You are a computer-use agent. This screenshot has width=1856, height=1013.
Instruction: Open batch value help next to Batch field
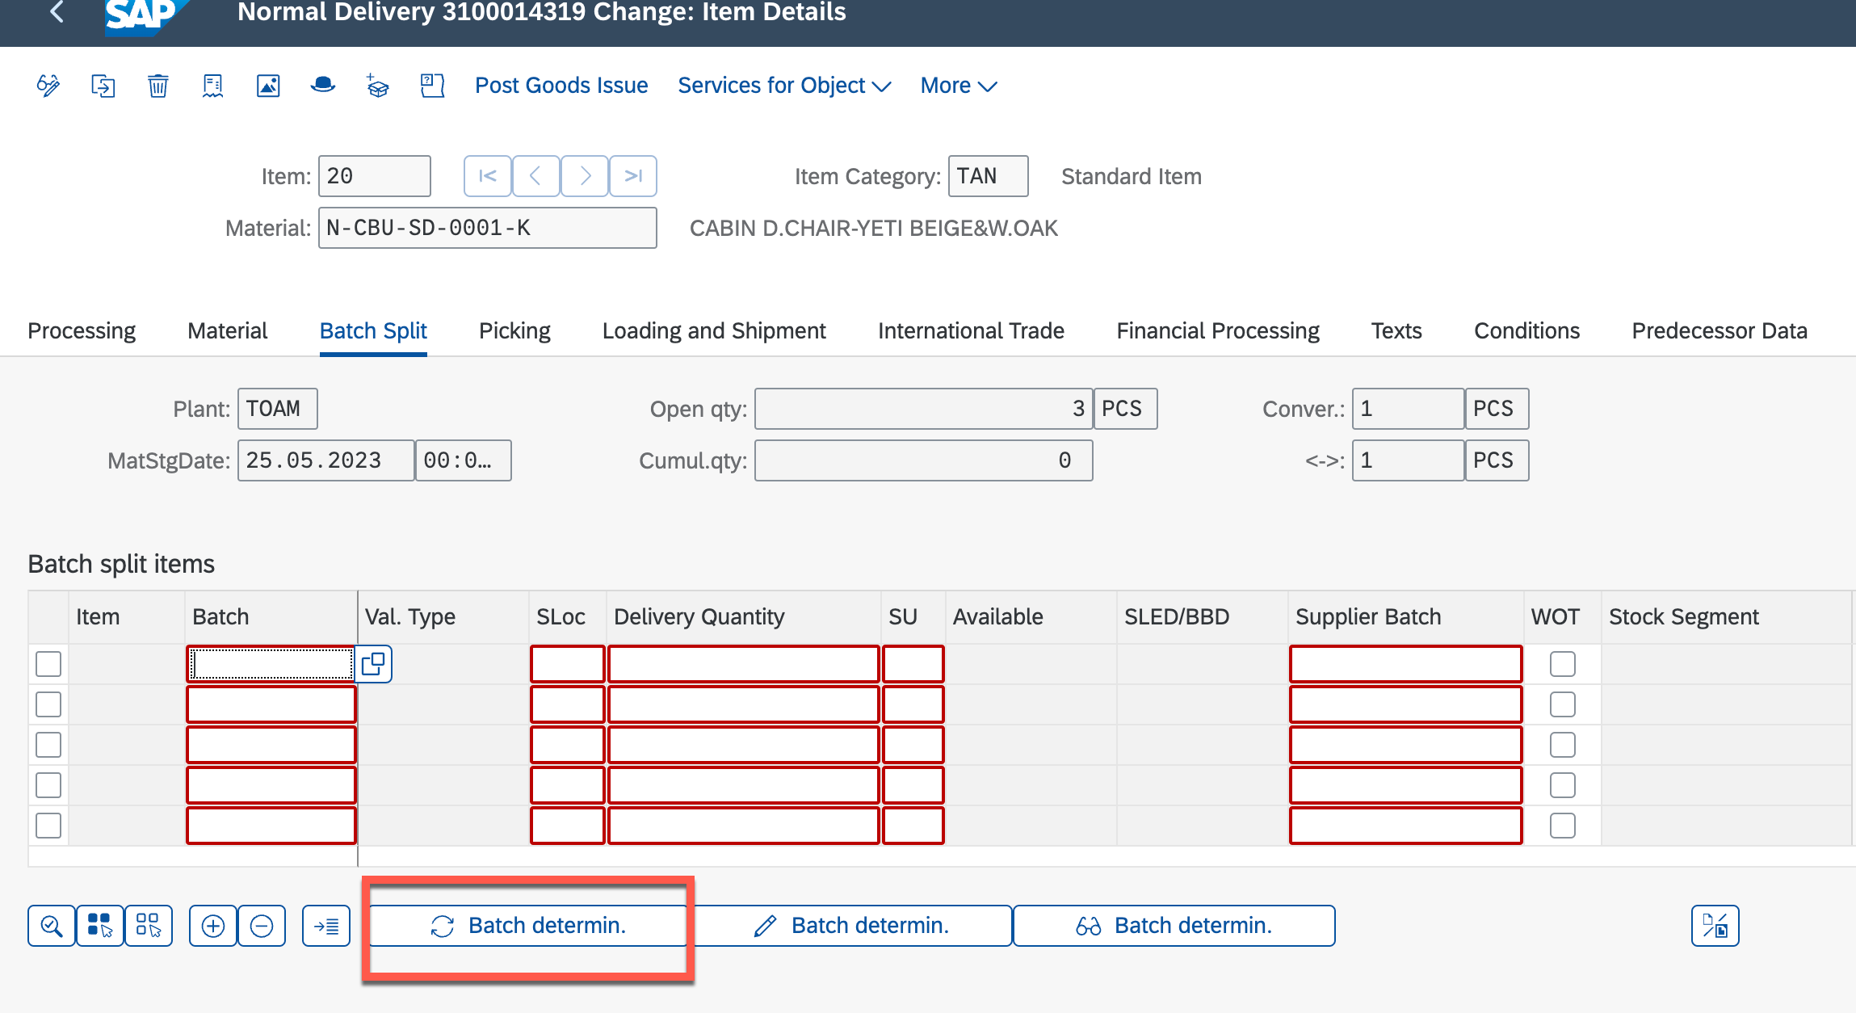[x=373, y=664]
